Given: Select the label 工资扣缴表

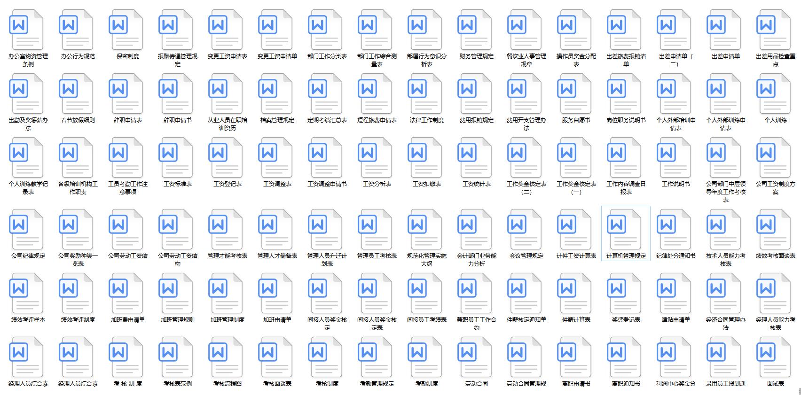Looking at the screenshot, I should click(x=427, y=184).
